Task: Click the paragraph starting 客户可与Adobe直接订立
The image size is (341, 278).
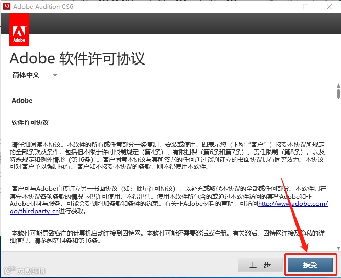Action: (169, 200)
